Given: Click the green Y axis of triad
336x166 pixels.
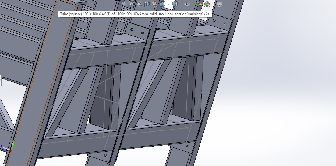Looking at the screenshot, I should click(12, 145).
